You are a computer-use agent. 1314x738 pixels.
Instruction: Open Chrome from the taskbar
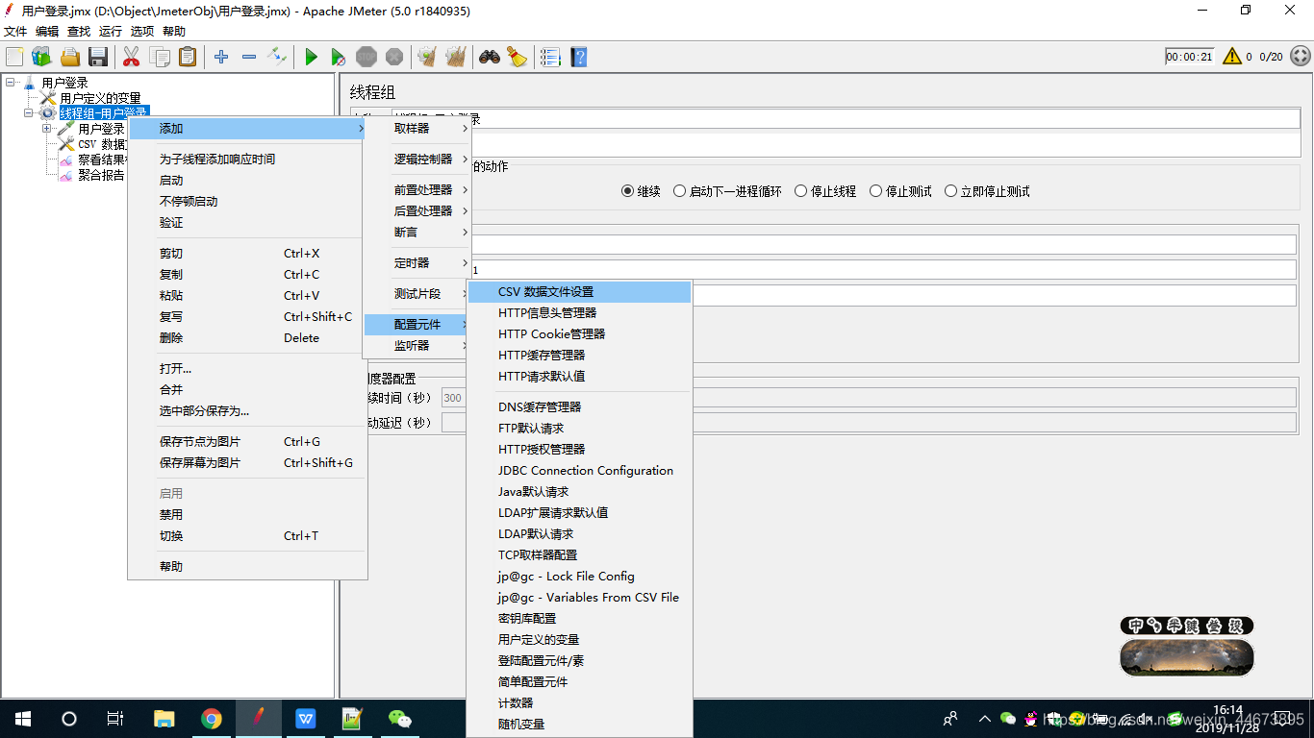[x=212, y=718]
